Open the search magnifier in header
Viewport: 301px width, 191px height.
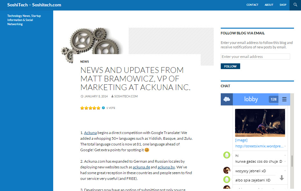pyautogui.click(x=295, y=5)
